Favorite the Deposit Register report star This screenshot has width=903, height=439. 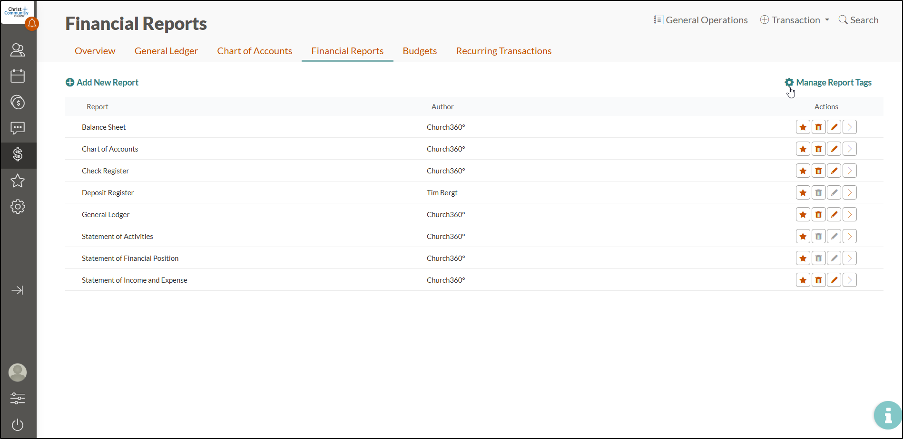(803, 193)
